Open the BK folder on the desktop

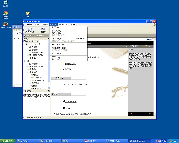[x=28, y=15]
